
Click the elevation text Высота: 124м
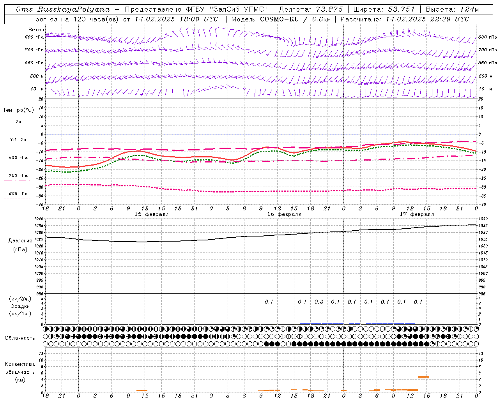pos(452,9)
